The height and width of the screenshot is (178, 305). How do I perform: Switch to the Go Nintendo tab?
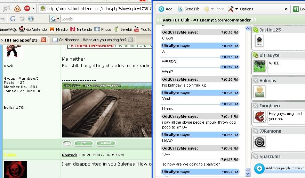click(92, 40)
